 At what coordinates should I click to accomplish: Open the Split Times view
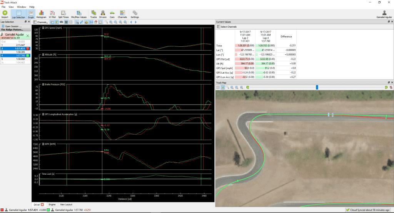(x=63, y=14)
